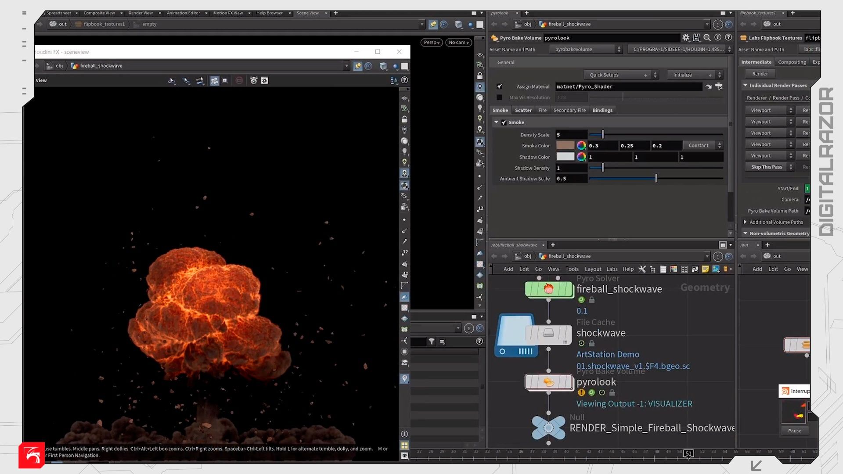Open the parameter gear menu for pyrolook
843x474 pixels.
click(x=686, y=38)
